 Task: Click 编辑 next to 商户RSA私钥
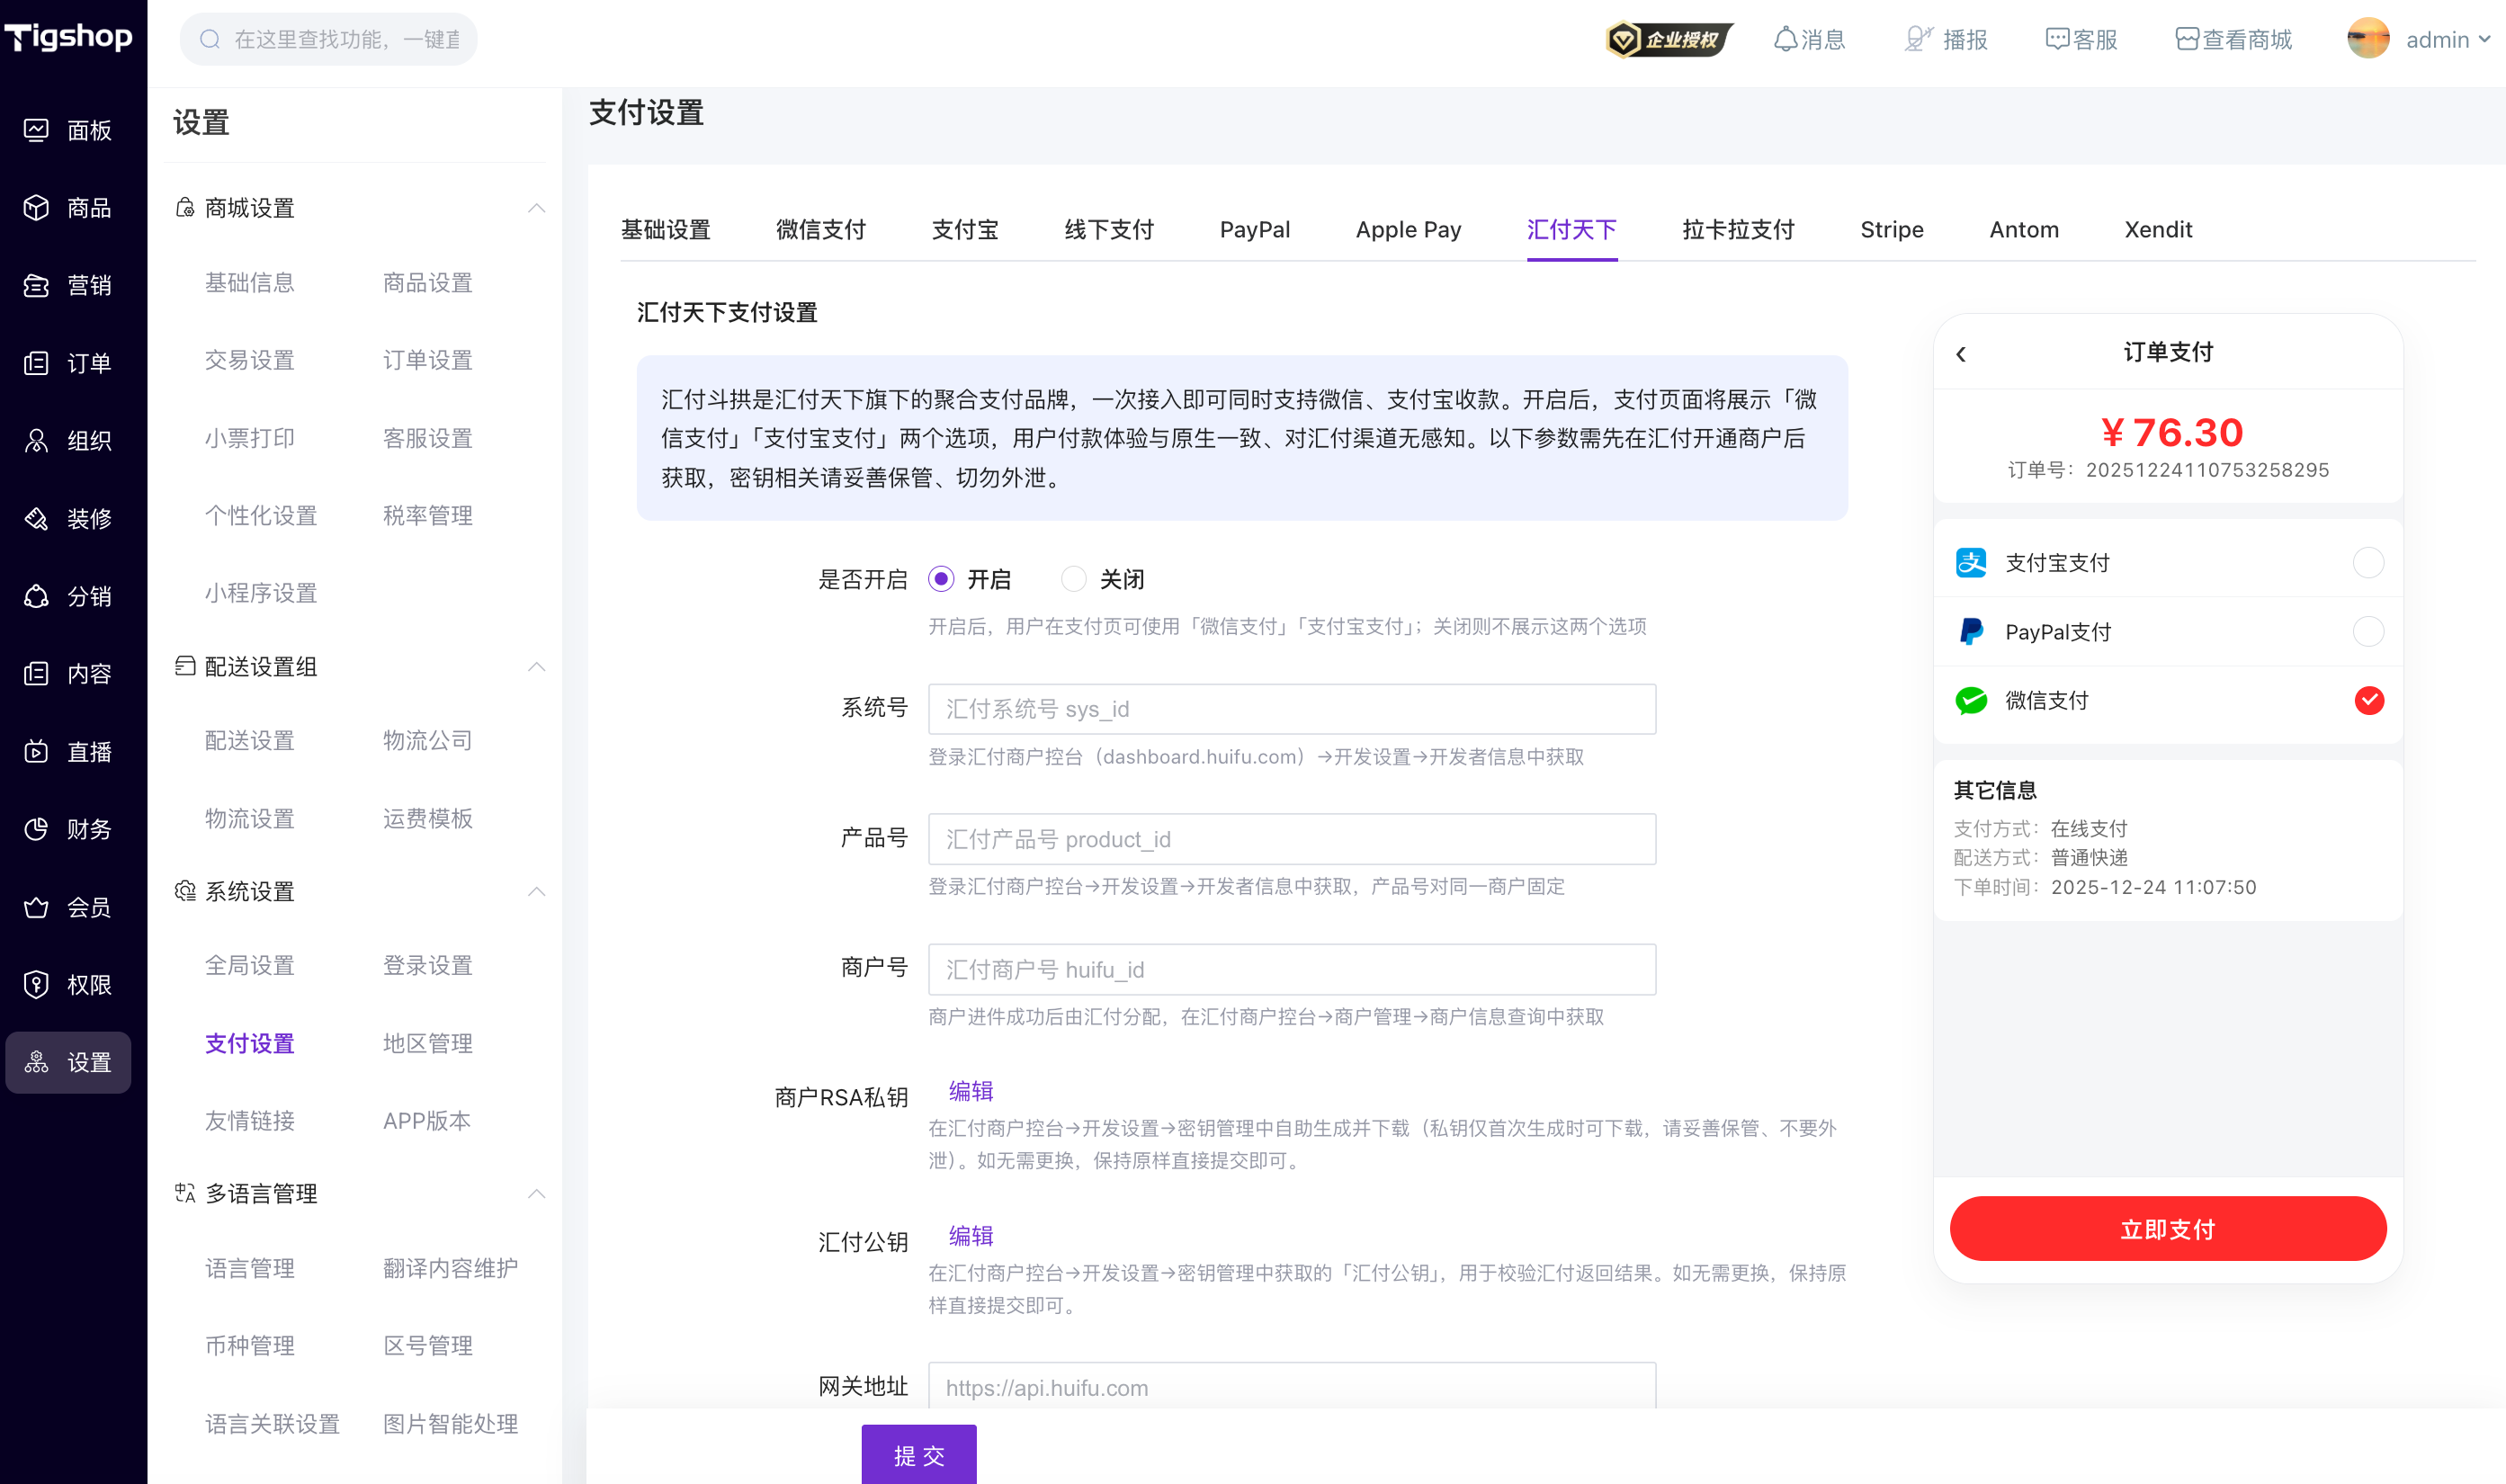pyautogui.click(x=970, y=1091)
